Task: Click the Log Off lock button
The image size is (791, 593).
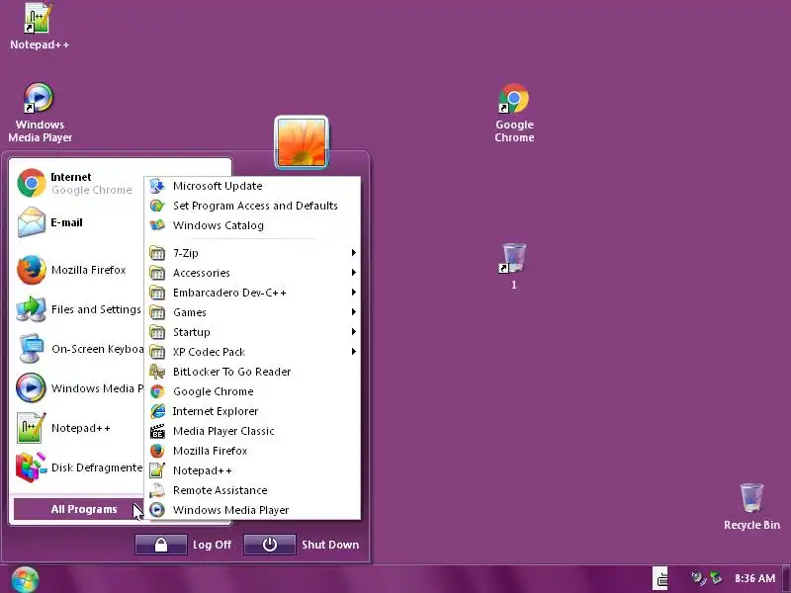Action: [161, 545]
